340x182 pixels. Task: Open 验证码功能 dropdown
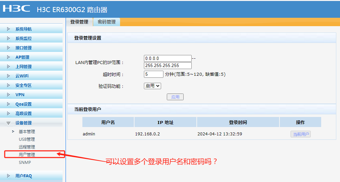click(x=152, y=86)
